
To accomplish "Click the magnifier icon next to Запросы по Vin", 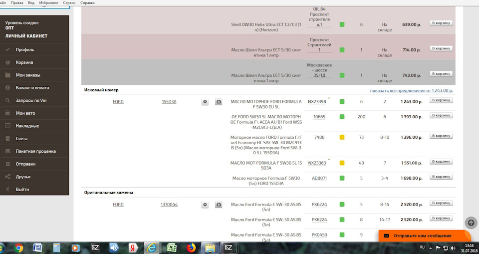I will [x=7, y=100].
